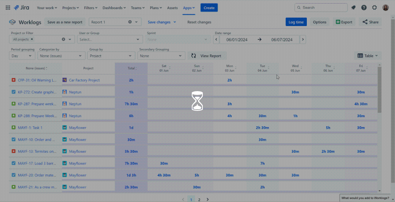395x202 pixels.
Task: Go to page 2
Action: [199, 200]
